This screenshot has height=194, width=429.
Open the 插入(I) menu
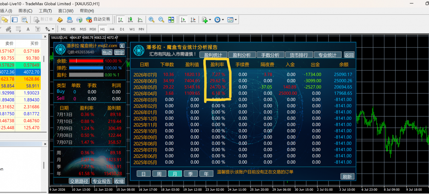pos(6,11)
